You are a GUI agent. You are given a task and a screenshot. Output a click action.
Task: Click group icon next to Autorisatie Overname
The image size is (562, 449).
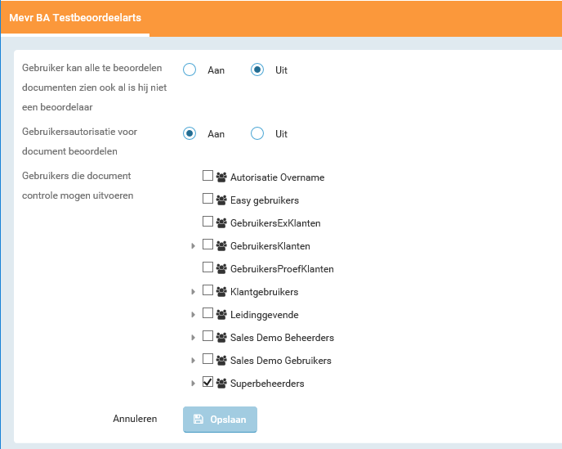pyautogui.click(x=221, y=177)
